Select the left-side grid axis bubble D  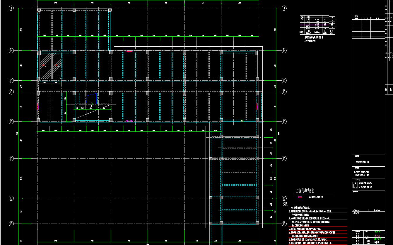(x=11, y=159)
